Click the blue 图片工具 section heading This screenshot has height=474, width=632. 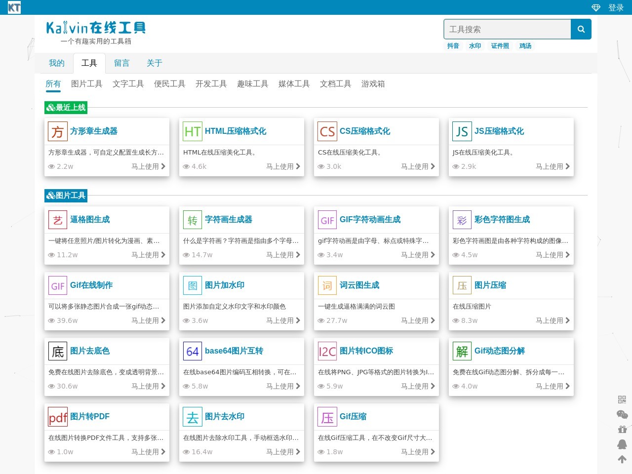coord(66,196)
